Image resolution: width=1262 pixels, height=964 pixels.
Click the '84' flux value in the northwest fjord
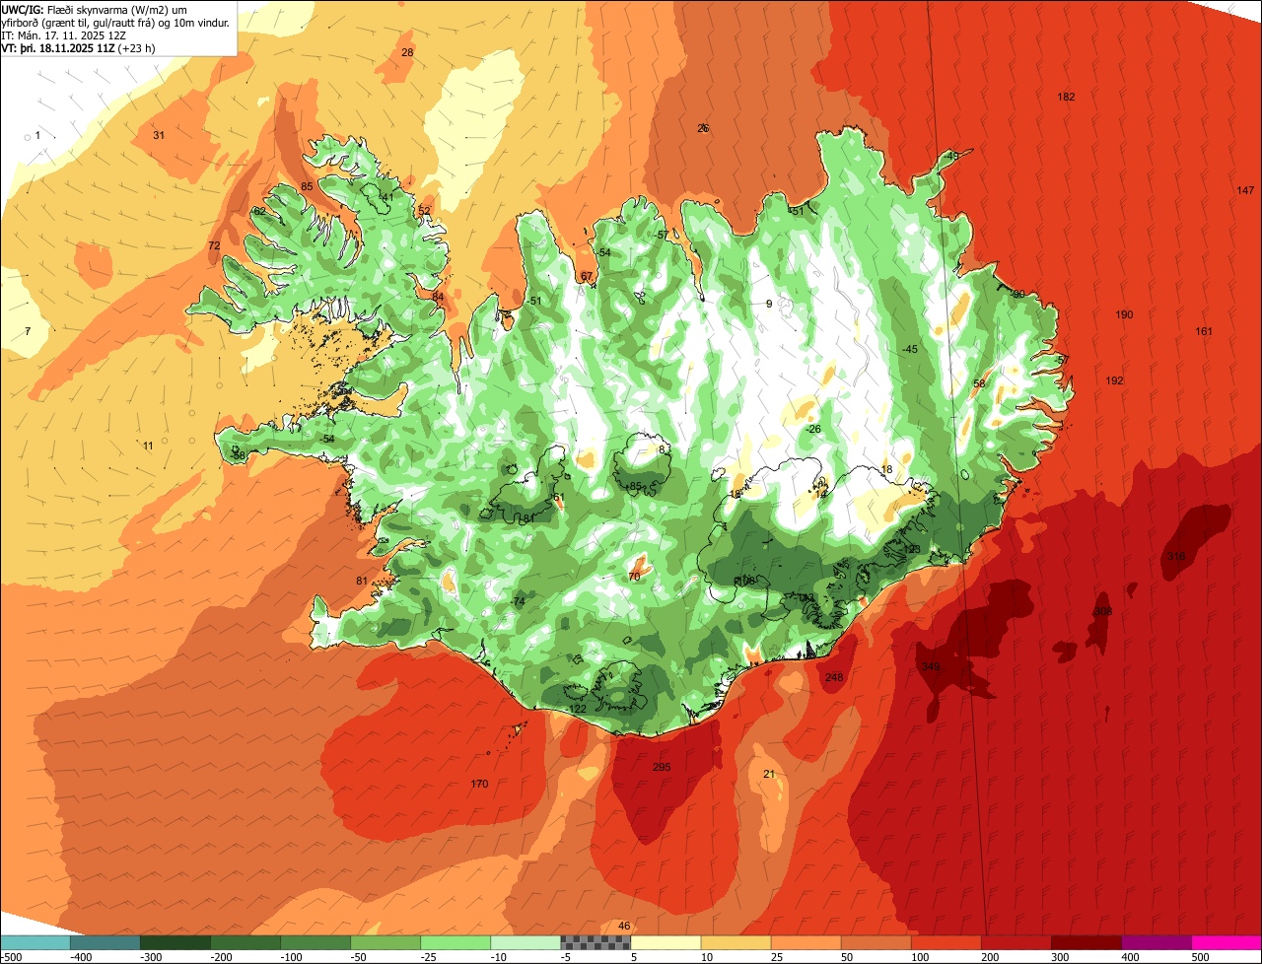[x=438, y=297]
